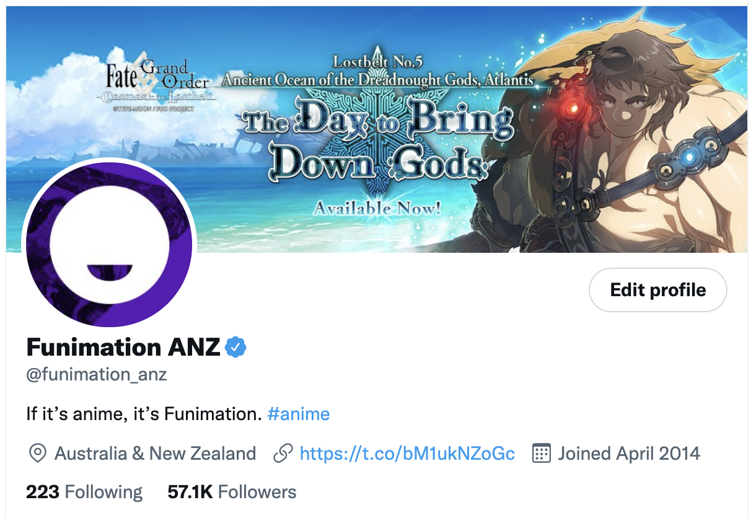Open the Fate Grand Order banner image
756x518 pixels.
click(377, 129)
